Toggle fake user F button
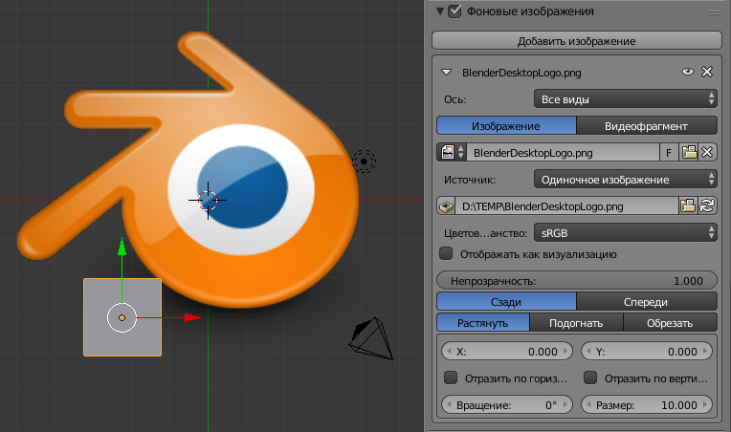 coord(669,152)
